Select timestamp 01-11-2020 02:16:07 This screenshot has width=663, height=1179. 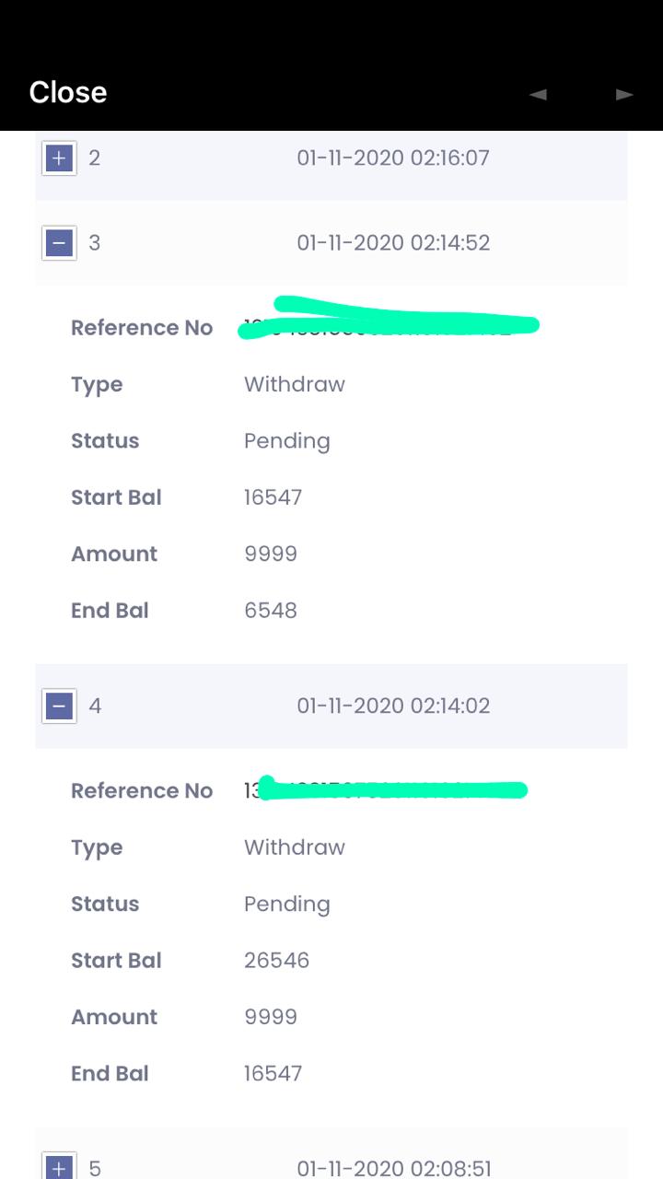[x=393, y=158]
